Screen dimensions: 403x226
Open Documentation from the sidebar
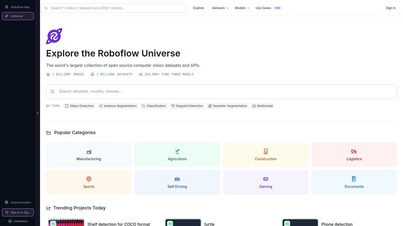18,202
